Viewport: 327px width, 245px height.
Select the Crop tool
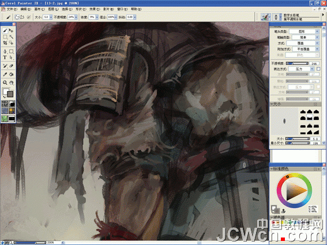(5, 43)
